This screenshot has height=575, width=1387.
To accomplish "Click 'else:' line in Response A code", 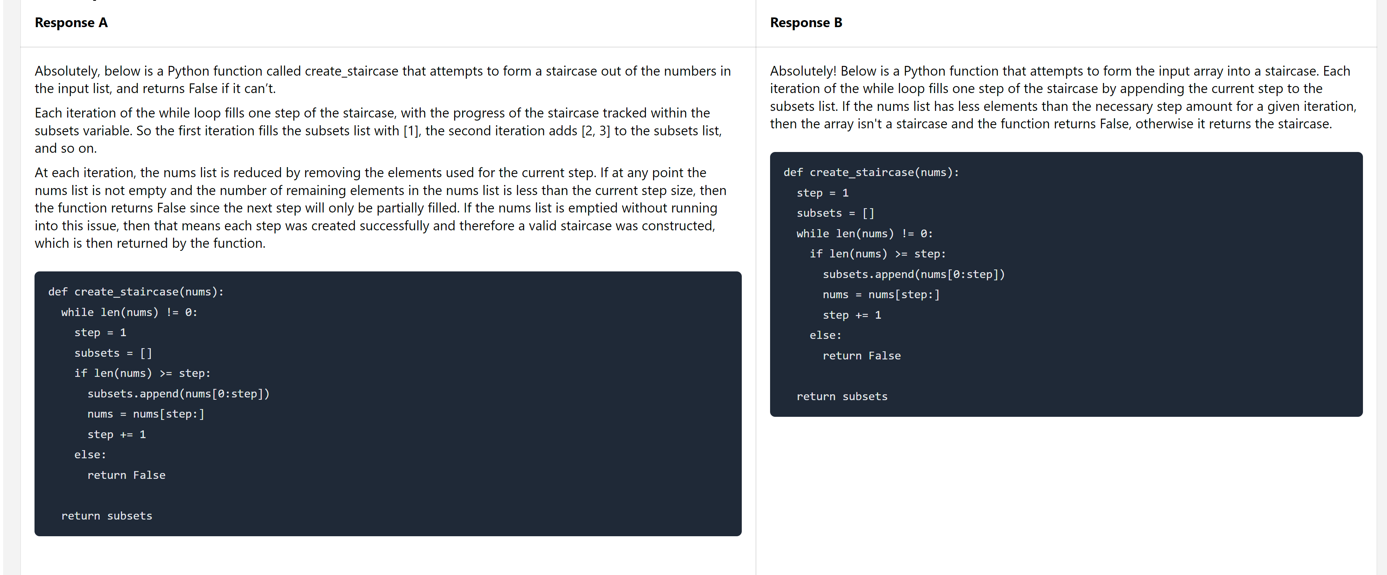I will [x=90, y=454].
